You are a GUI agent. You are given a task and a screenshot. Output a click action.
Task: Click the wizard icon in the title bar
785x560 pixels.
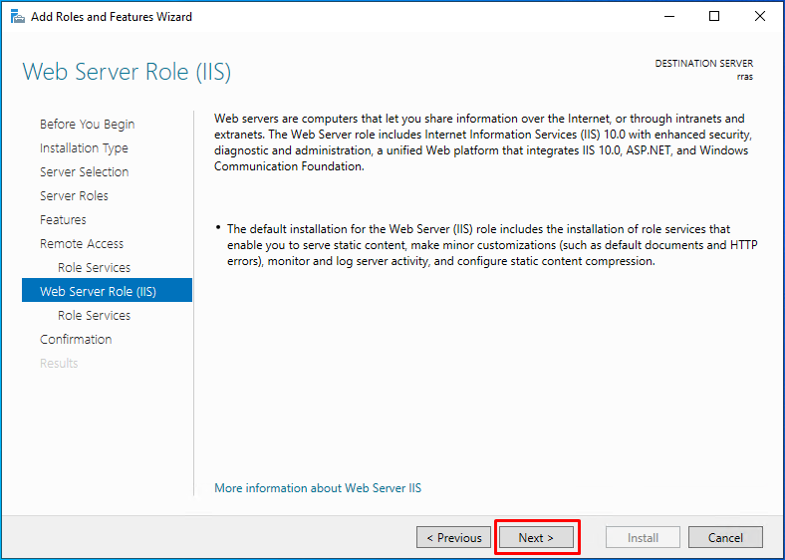(x=18, y=17)
